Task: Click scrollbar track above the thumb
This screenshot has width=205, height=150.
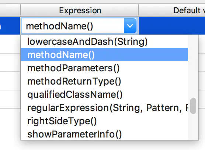Action: (193, 67)
